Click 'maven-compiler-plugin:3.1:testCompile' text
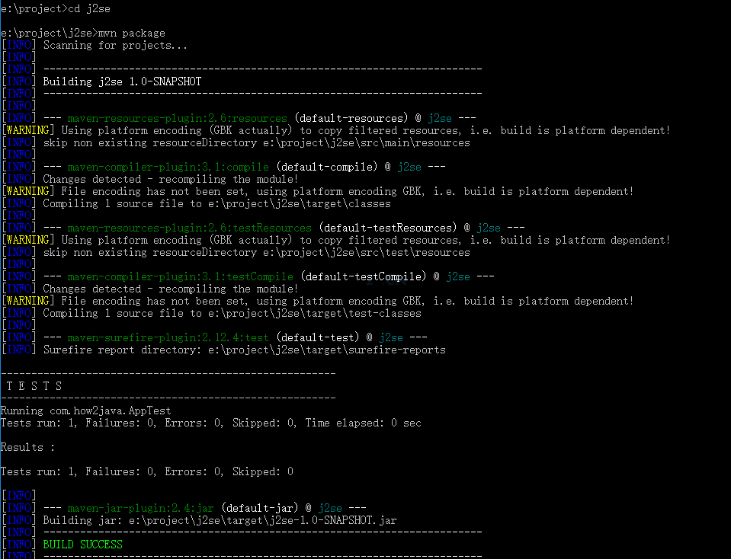The image size is (731, 559). click(181, 276)
